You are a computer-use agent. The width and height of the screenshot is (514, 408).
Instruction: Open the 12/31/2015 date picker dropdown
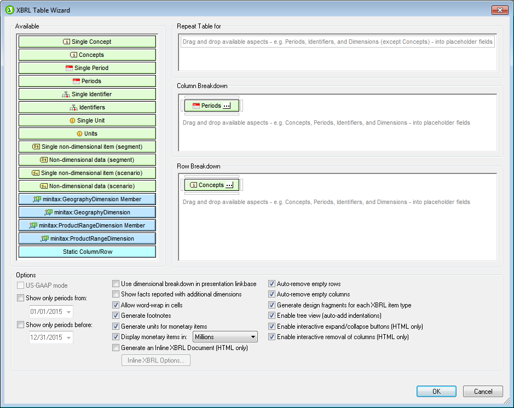click(x=68, y=338)
